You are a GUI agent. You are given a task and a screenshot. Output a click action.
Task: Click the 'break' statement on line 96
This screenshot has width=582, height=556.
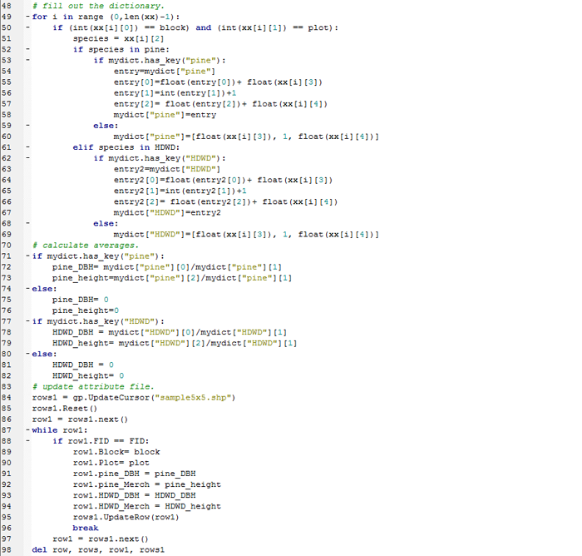click(86, 528)
